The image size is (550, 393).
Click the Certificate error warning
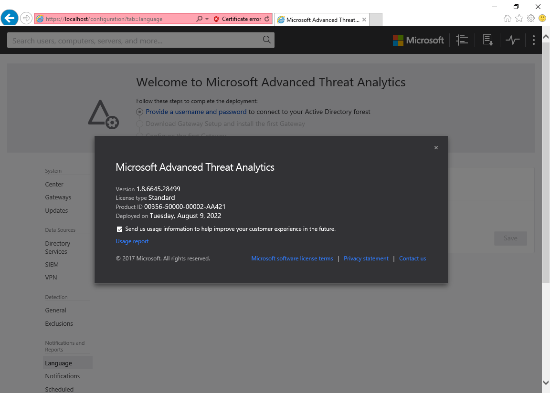pyautogui.click(x=238, y=19)
